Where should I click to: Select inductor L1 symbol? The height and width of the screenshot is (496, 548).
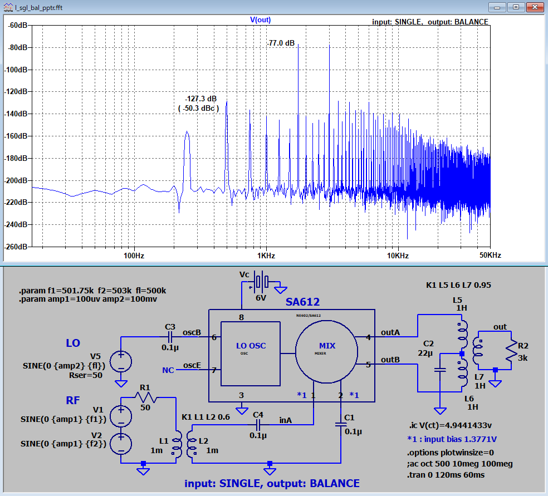pos(177,444)
